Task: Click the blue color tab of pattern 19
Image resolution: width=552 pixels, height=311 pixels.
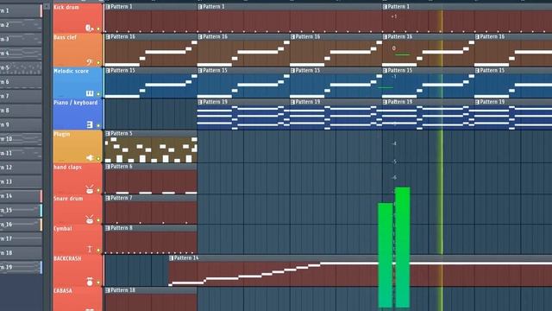Action: click(x=41, y=267)
